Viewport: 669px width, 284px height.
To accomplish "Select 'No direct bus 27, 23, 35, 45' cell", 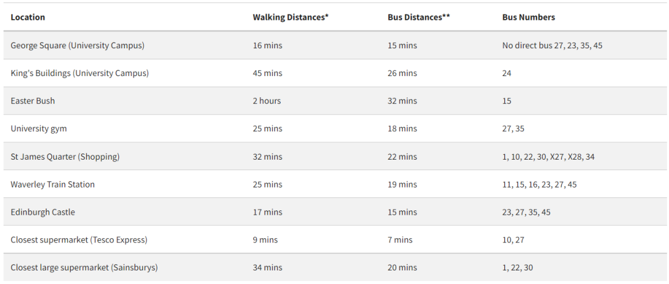I will pyautogui.click(x=552, y=46).
